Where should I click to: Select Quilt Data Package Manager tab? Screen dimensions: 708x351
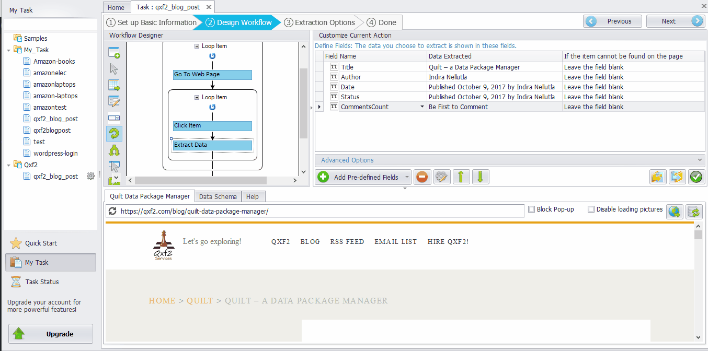click(150, 196)
